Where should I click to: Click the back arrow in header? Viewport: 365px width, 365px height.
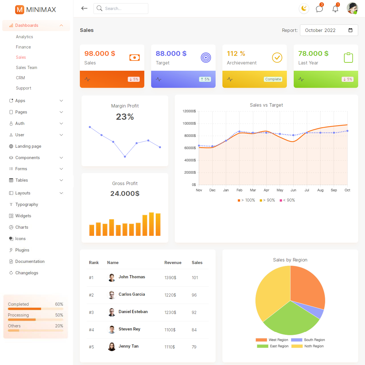[x=84, y=8]
